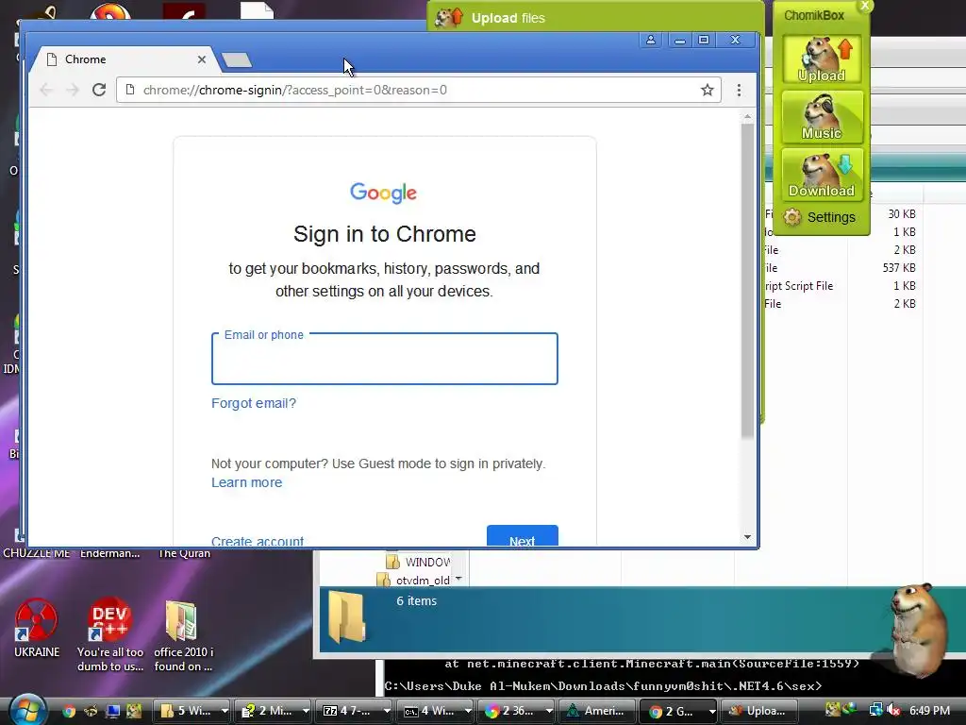Click scrollbar up arrow in Chrome
966x725 pixels.
[x=747, y=116]
